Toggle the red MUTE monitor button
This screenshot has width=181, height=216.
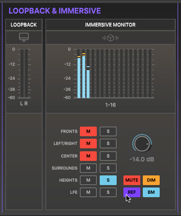pos(132,180)
